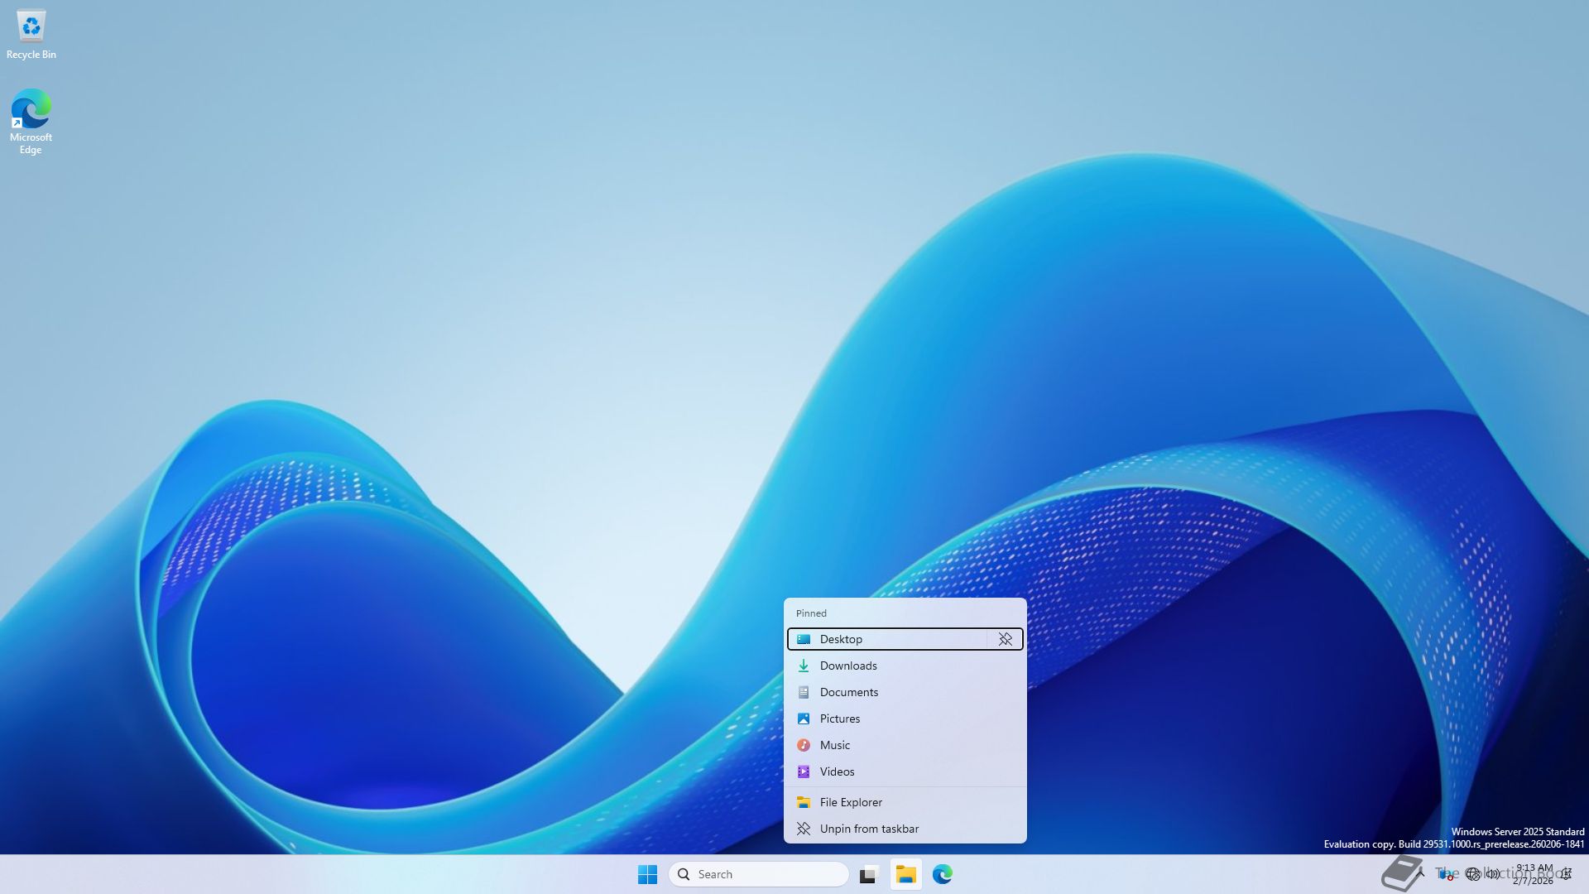Open Downloads from the jump list

pyautogui.click(x=848, y=666)
